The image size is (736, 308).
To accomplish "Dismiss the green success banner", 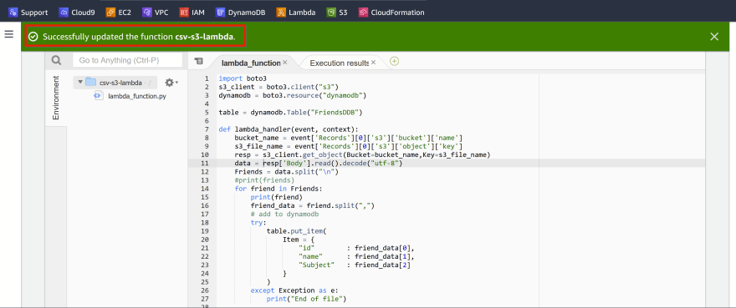I will tap(714, 37).
